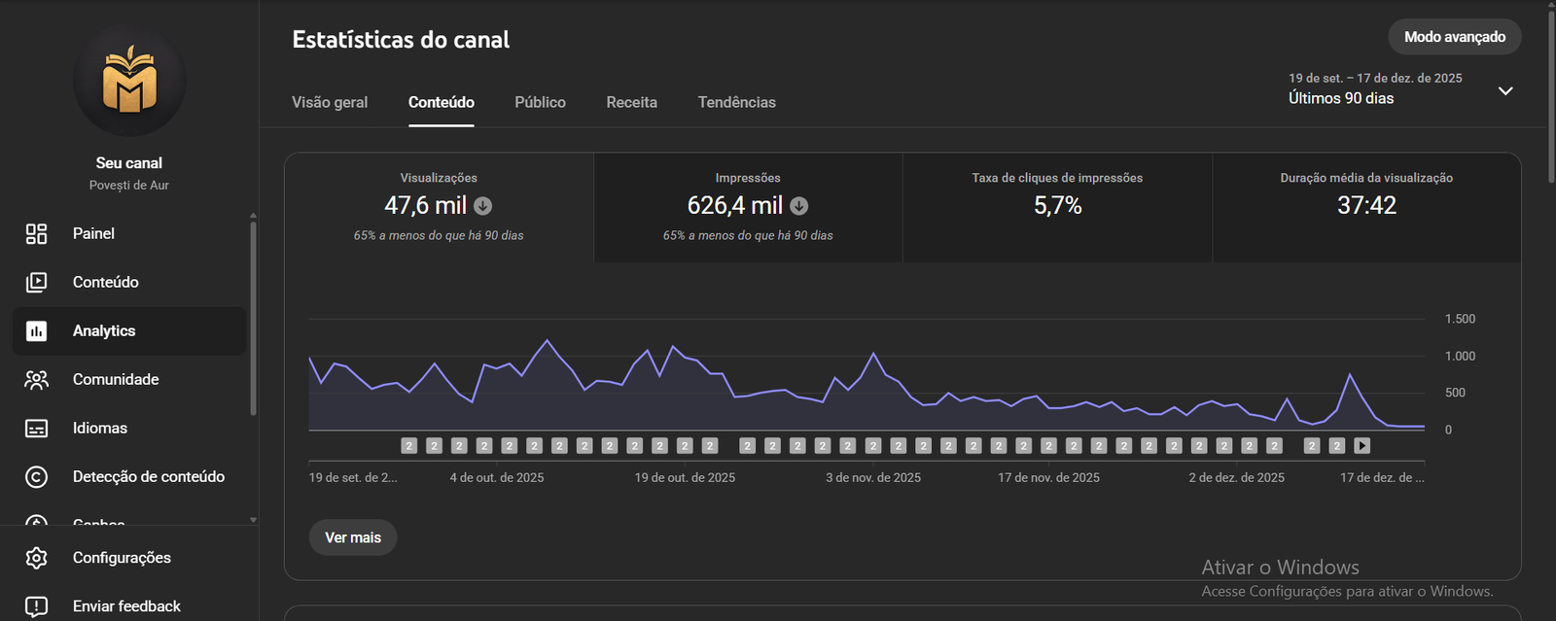Open Comunidade people icon

[x=36, y=380]
